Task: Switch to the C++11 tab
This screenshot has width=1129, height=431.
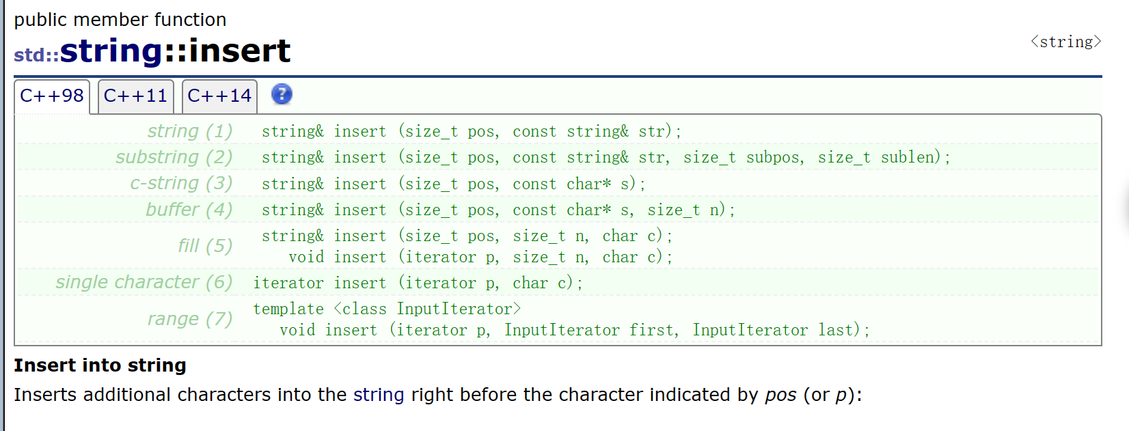Action: click(x=135, y=96)
